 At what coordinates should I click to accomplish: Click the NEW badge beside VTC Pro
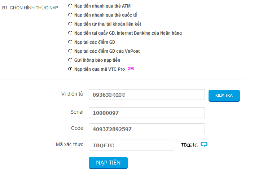(x=131, y=69)
